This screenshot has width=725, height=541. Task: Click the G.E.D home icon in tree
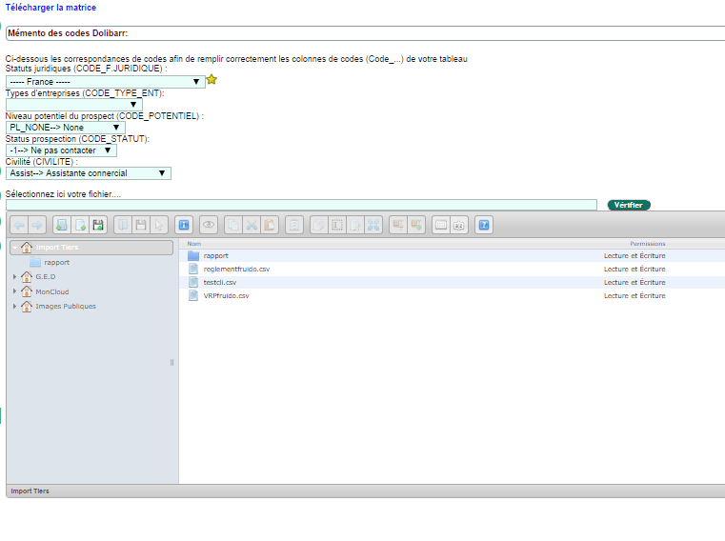point(27,276)
